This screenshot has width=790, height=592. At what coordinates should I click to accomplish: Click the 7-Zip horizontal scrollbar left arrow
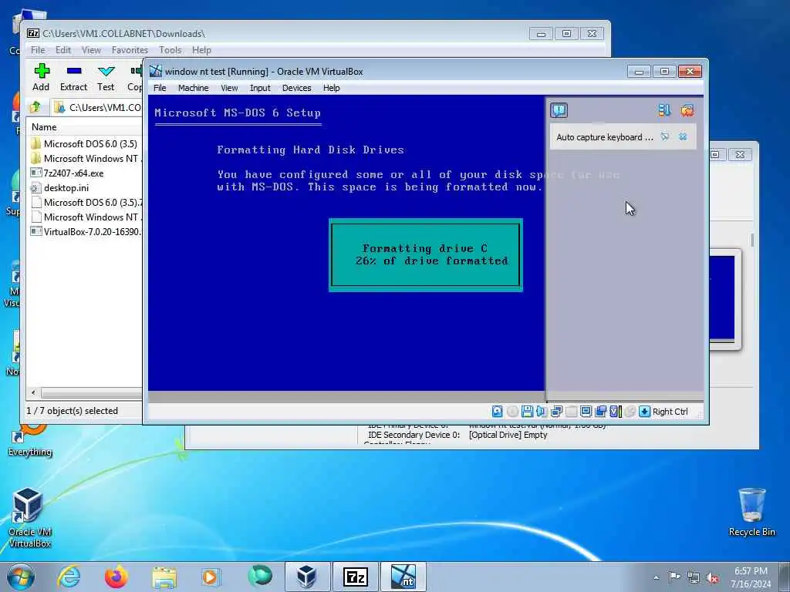pos(33,392)
